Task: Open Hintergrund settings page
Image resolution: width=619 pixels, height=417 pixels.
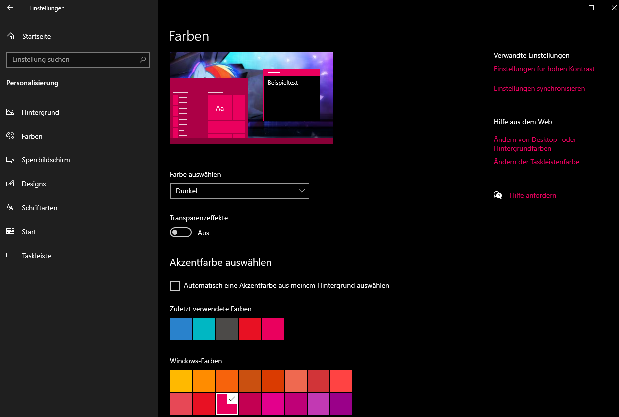Action: point(79,112)
